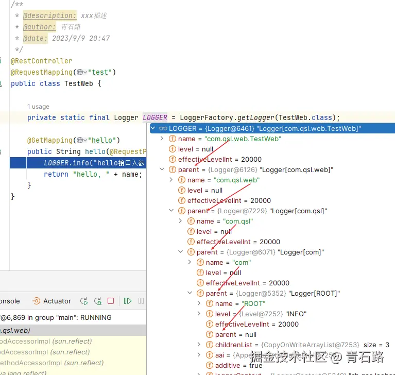The height and width of the screenshot is (375, 395).
Task: Click the @author: doc tag
Action: (39, 27)
